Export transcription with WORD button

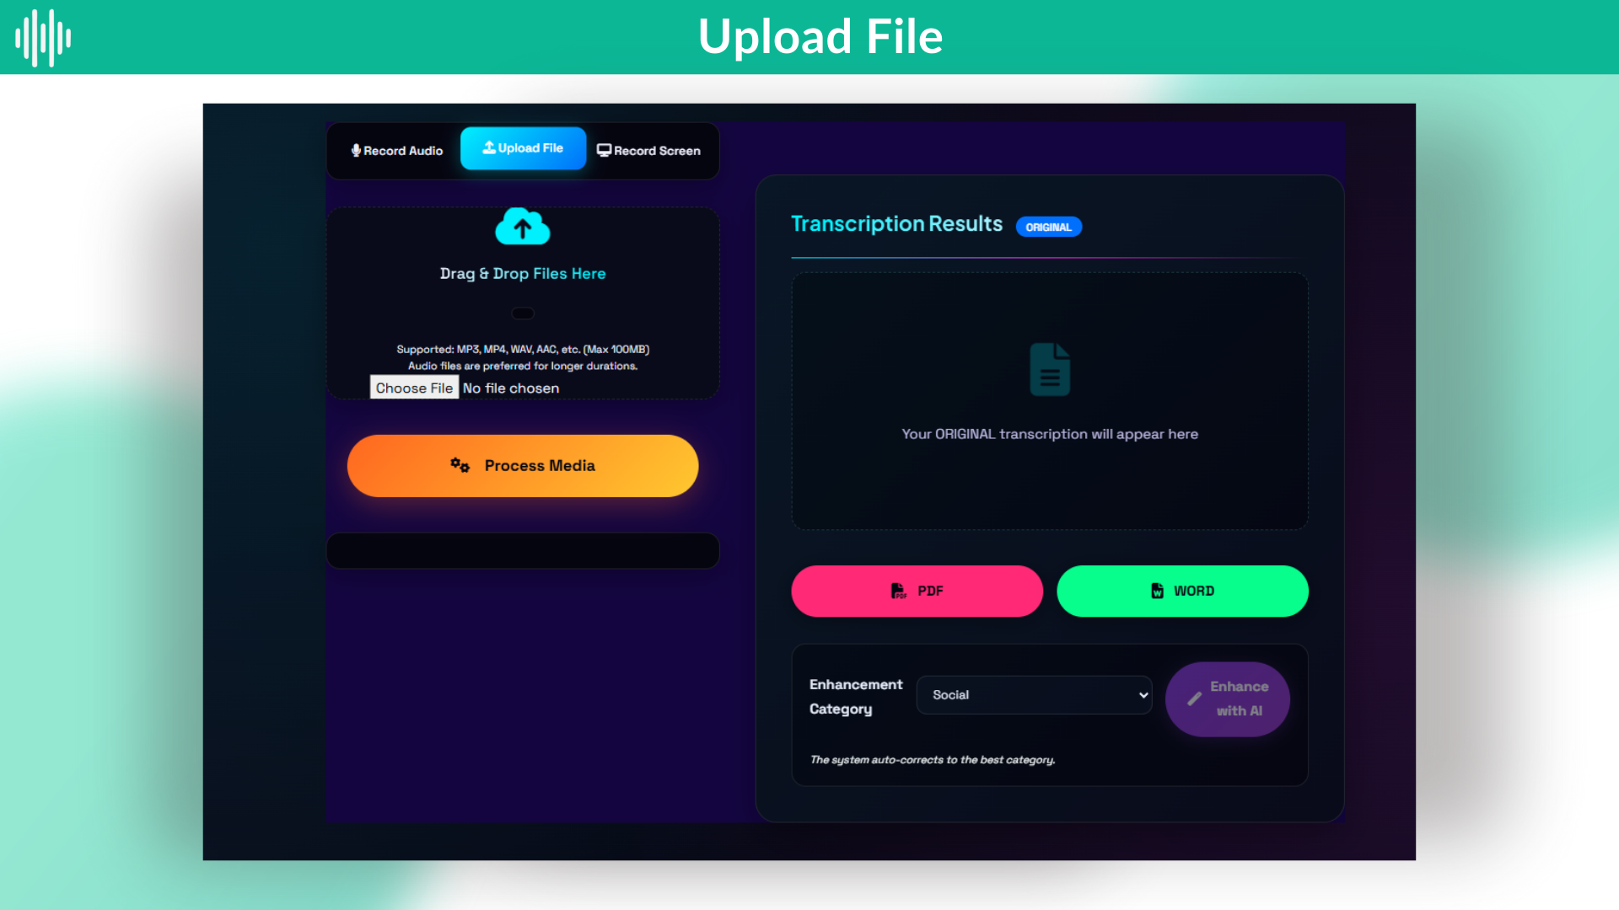1182,591
